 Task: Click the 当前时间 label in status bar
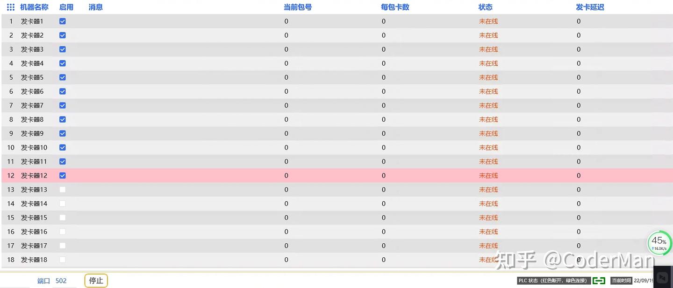[x=621, y=281]
